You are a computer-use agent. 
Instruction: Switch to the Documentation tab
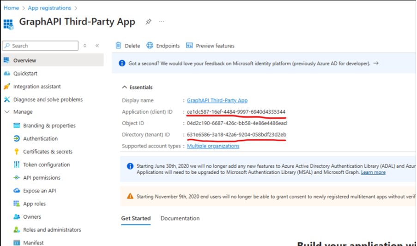pos(180,218)
